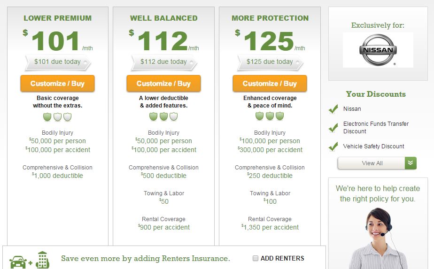Click the car plus building renters icon
The width and height of the screenshot is (434, 269).
[29, 261]
